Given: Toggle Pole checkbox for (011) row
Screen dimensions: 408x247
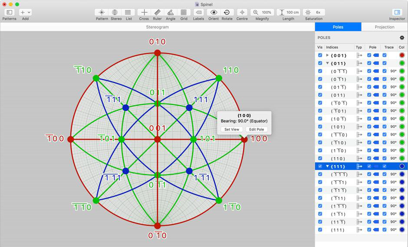Looking at the screenshot, I should 369,95.
